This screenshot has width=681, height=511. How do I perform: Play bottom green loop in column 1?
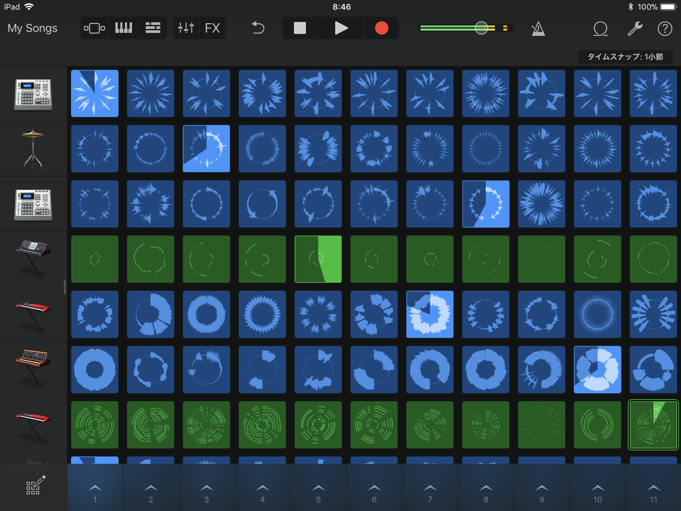tap(95, 425)
